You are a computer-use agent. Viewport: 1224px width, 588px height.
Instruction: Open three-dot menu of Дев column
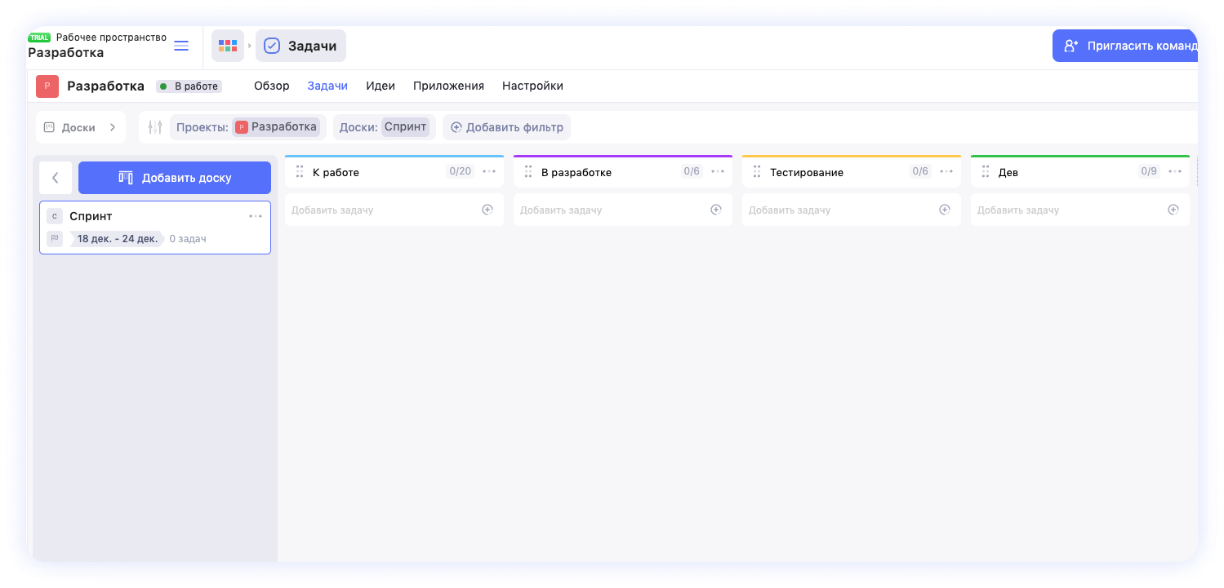tap(1175, 171)
